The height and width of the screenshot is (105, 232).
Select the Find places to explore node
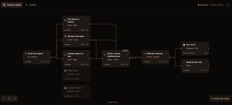(76, 24)
